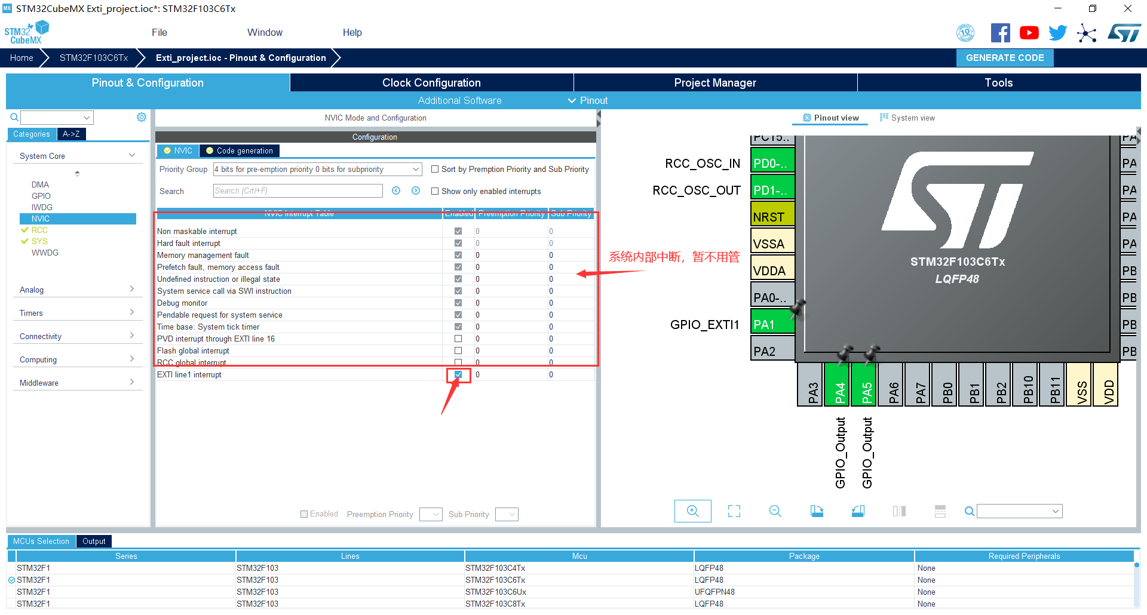Enable Show only enabled interrupts checkbox
The width and height of the screenshot is (1147, 615).
(435, 191)
